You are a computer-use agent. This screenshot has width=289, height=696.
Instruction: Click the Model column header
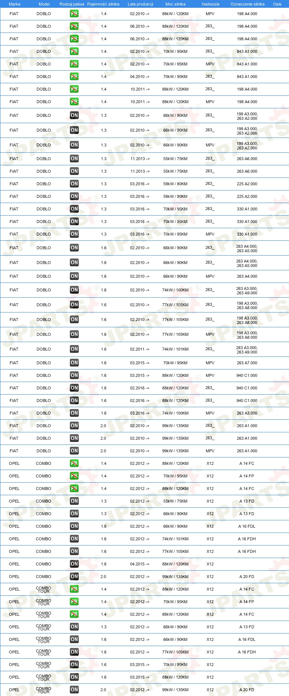click(44, 4)
